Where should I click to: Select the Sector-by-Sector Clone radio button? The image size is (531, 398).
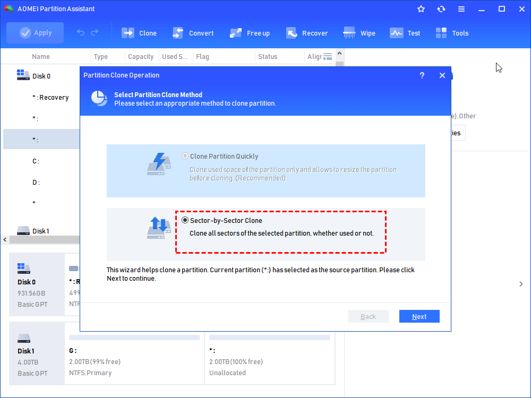point(185,220)
